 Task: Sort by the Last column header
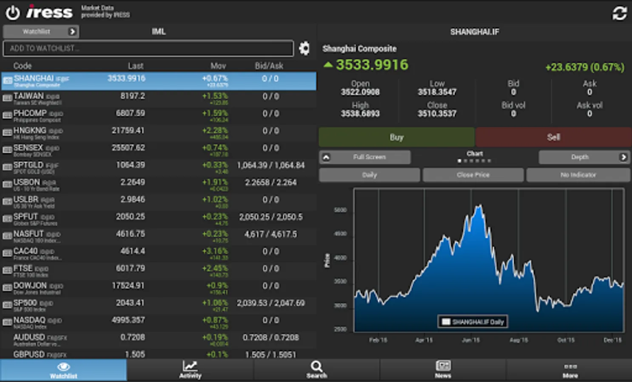pos(136,66)
